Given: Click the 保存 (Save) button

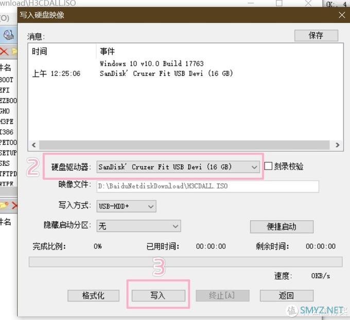Looking at the screenshot, I should [x=316, y=35].
